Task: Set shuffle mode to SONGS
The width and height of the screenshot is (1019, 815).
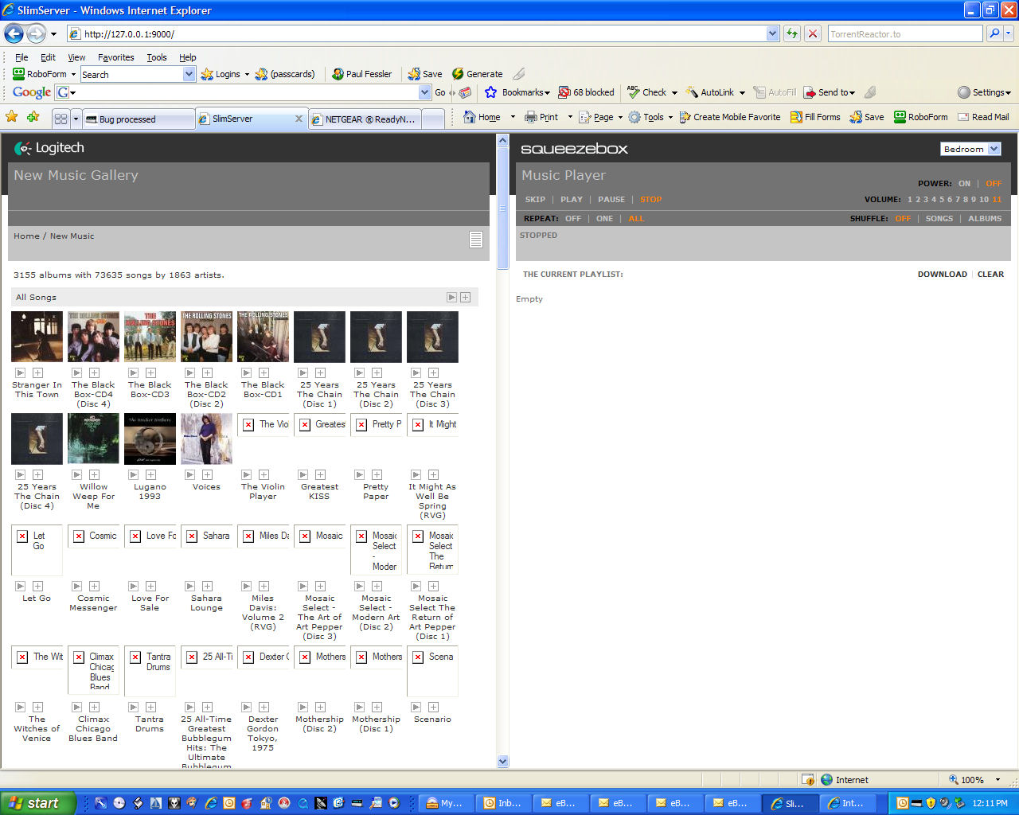Action: coord(939,218)
